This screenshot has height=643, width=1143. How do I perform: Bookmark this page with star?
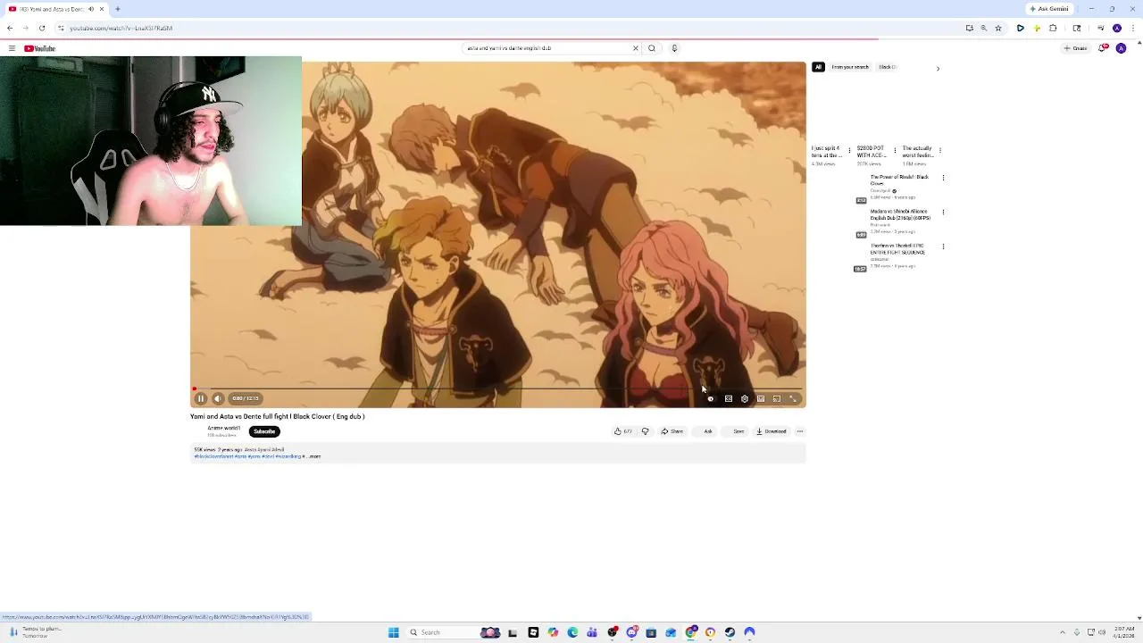coord(998,29)
